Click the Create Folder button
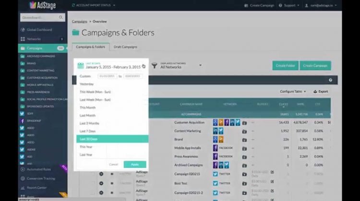Screen dimensions: 360x201 (x=285, y=66)
